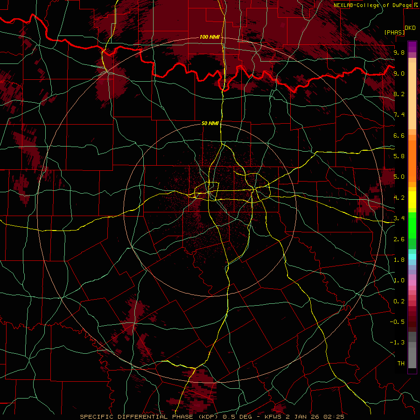
Task: Click the 8.2 scale value
Action: pos(399,94)
